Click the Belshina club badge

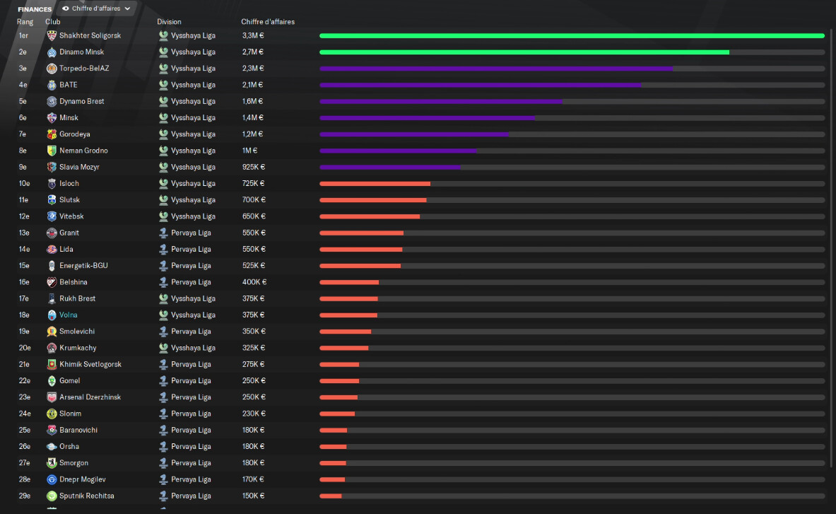coord(52,282)
